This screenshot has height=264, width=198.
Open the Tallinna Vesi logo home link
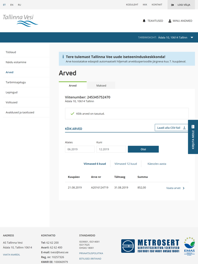pos(20,21)
